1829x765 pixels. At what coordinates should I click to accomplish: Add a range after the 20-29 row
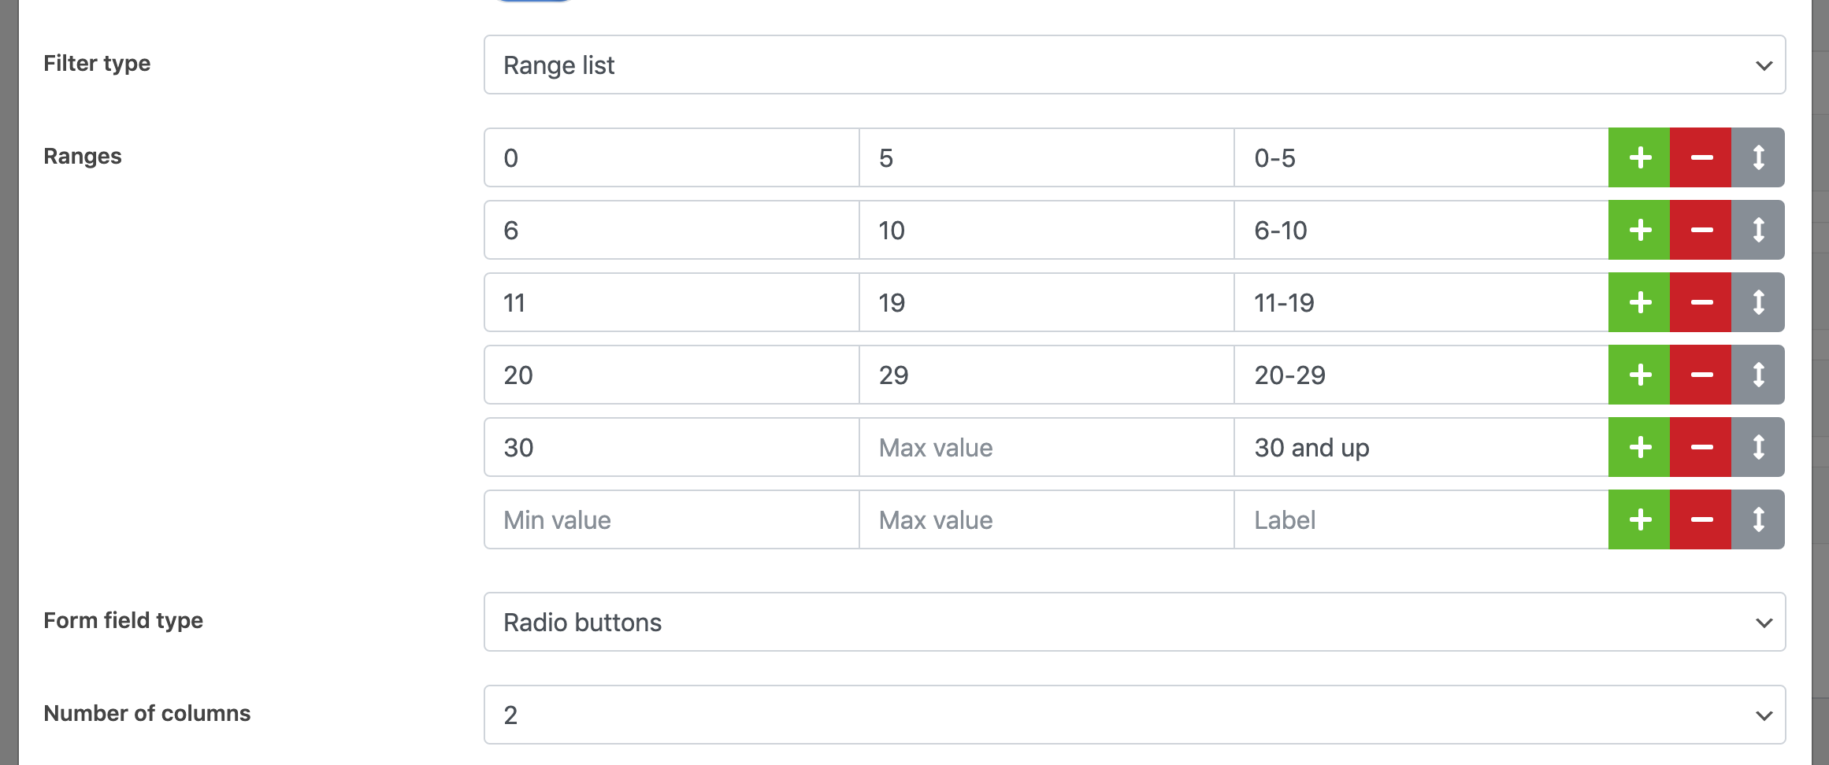point(1639,375)
